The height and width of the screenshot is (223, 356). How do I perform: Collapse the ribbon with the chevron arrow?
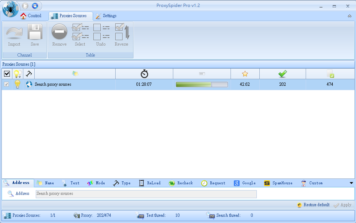[x=350, y=16]
